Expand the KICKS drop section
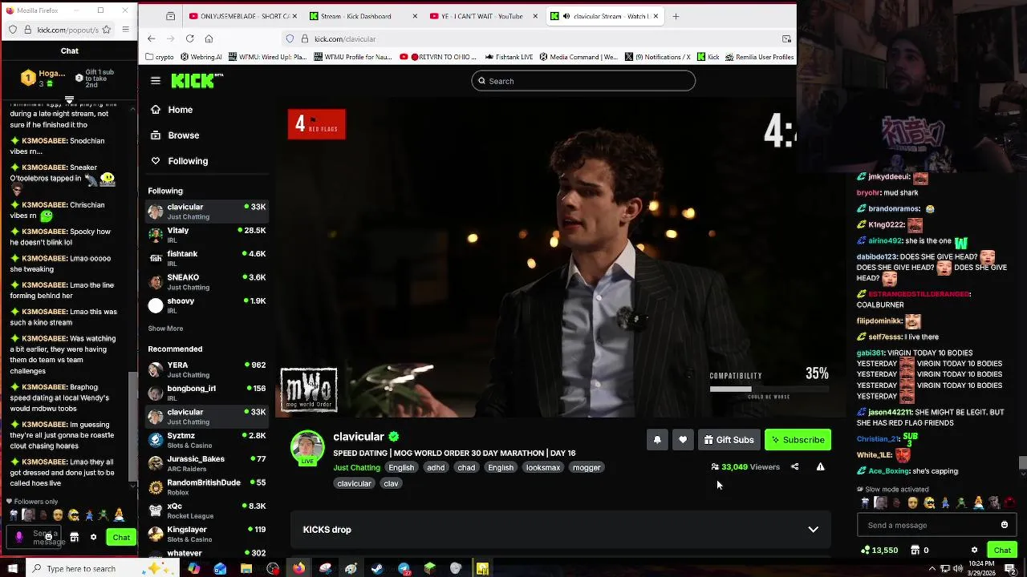Screen dimensions: 1027x577 (x=560, y=530)
